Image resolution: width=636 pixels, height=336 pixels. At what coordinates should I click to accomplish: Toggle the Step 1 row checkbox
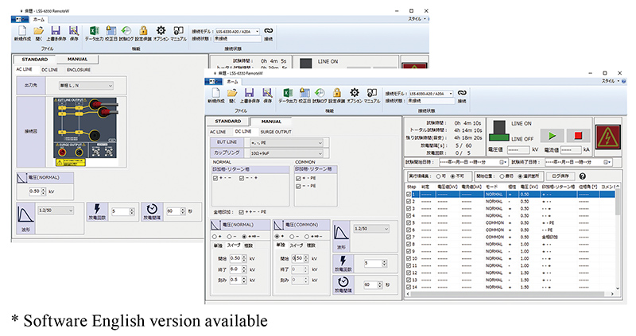(409, 194)
